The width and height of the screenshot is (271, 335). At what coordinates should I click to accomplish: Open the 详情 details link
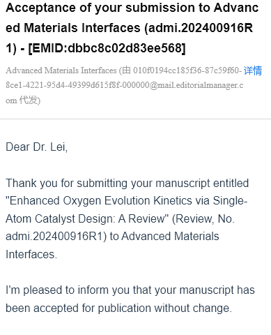(x=253, y=70)
